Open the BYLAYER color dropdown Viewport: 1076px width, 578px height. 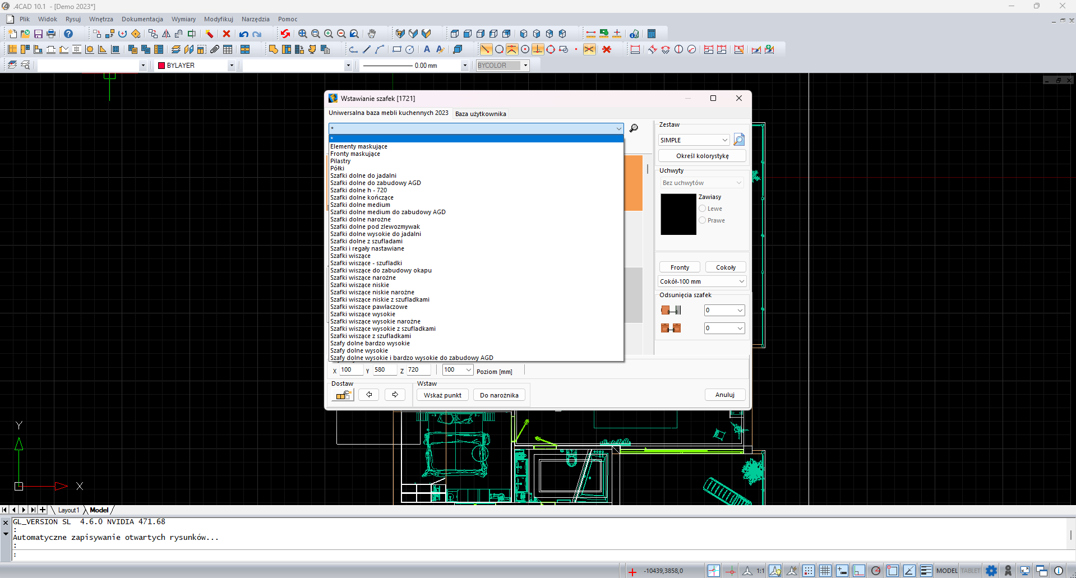231,66
